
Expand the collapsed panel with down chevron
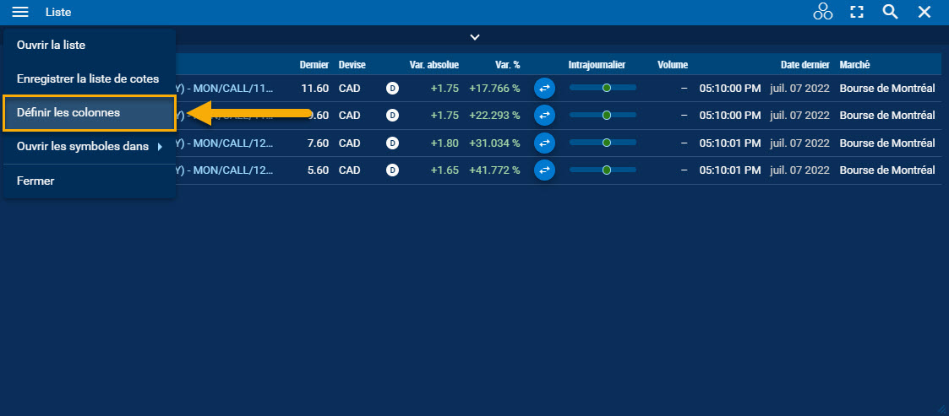pos(475,37)
